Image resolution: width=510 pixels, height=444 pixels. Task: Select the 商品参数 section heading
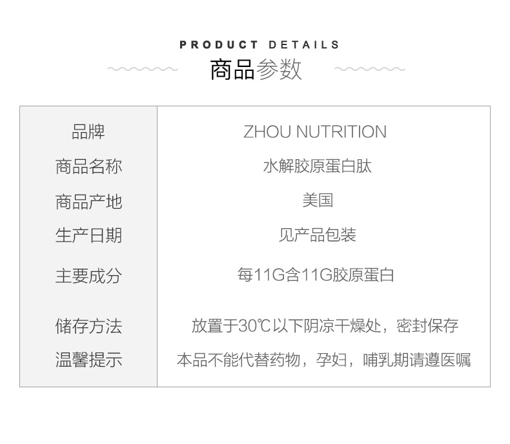tap(256, 70)
